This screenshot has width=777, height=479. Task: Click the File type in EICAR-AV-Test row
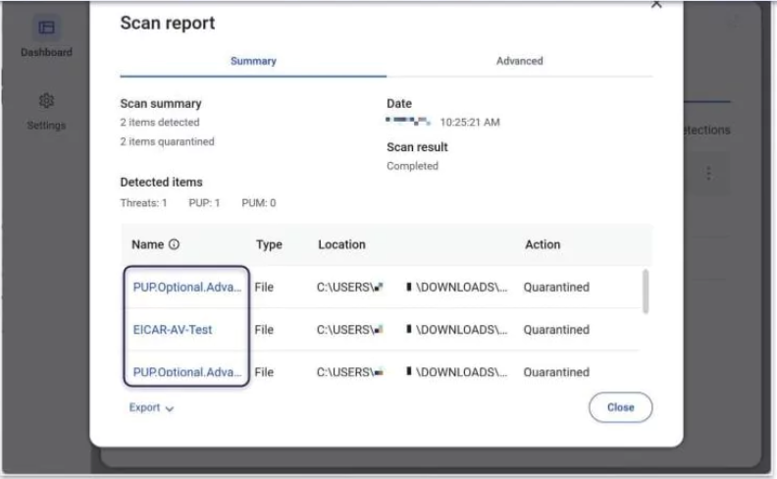coord(264,330)
